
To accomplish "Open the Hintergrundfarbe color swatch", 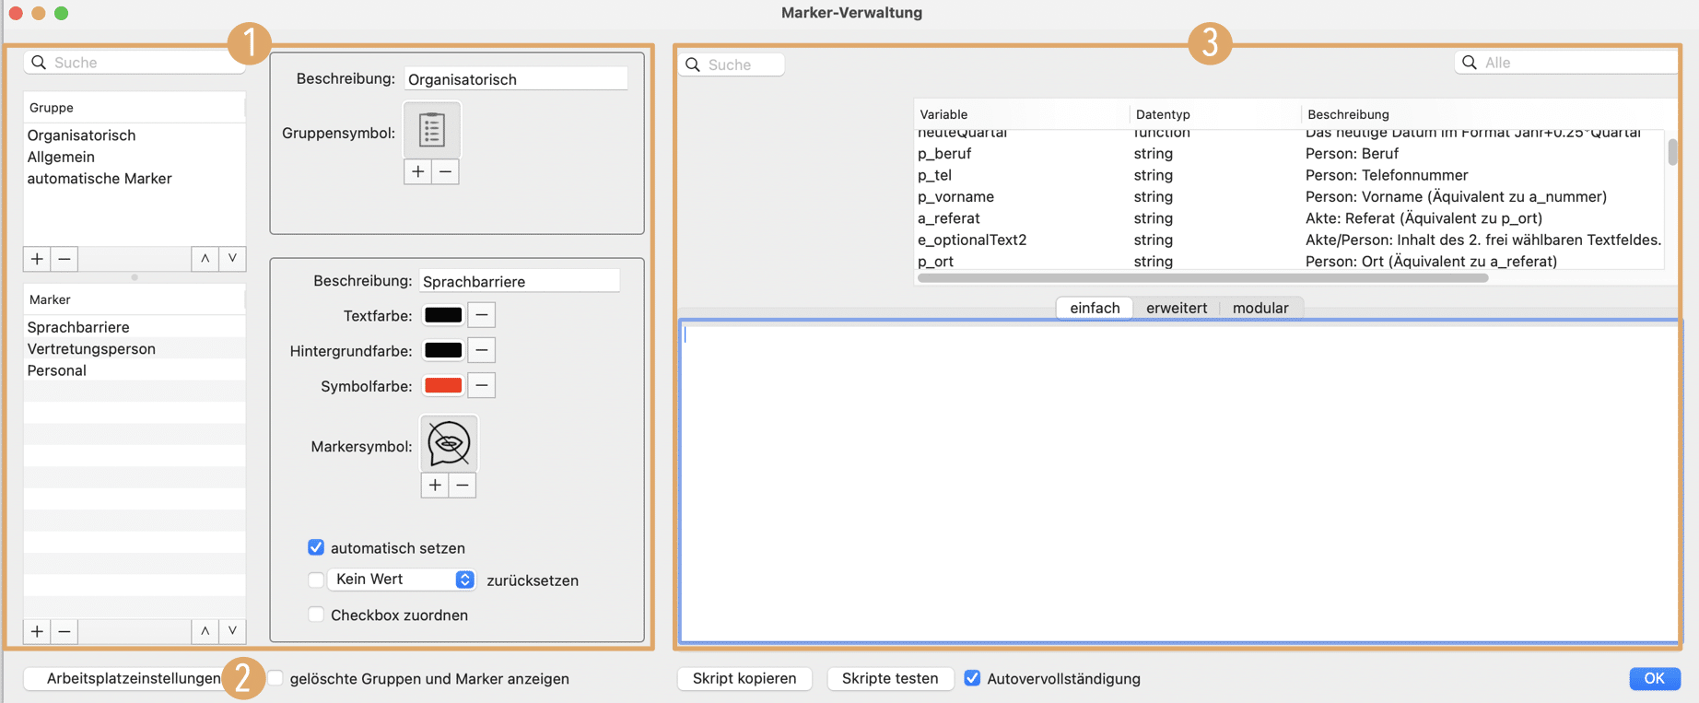I will click(443, 350).
